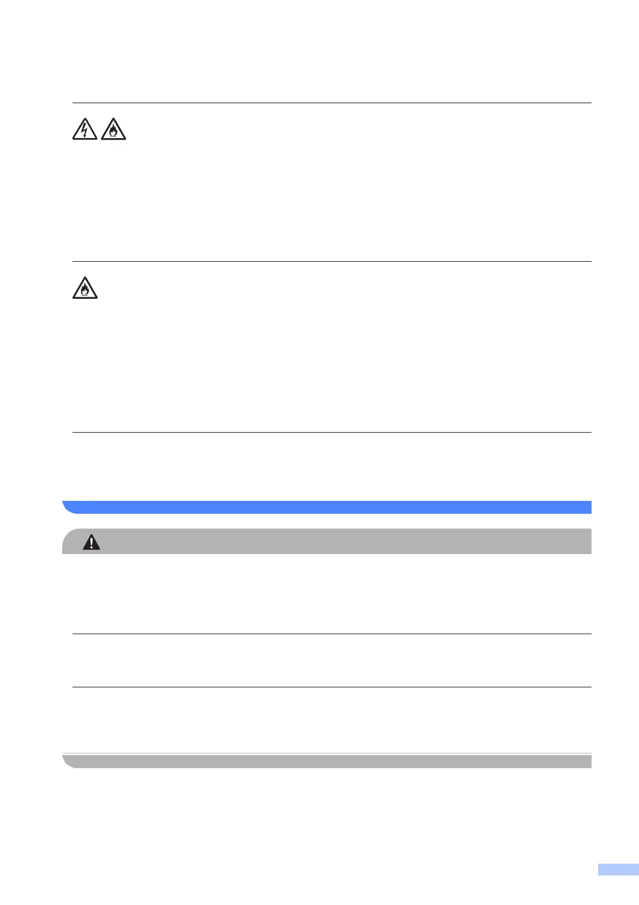Screen dimensions: 639x905
Task: Click the electrical shock hazard triangle icon
Action: (x=85, y=130)
